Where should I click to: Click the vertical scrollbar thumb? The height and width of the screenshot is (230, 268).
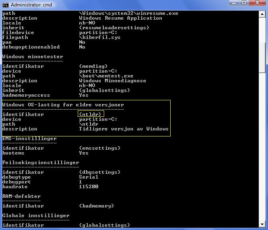tap(262, 57)
